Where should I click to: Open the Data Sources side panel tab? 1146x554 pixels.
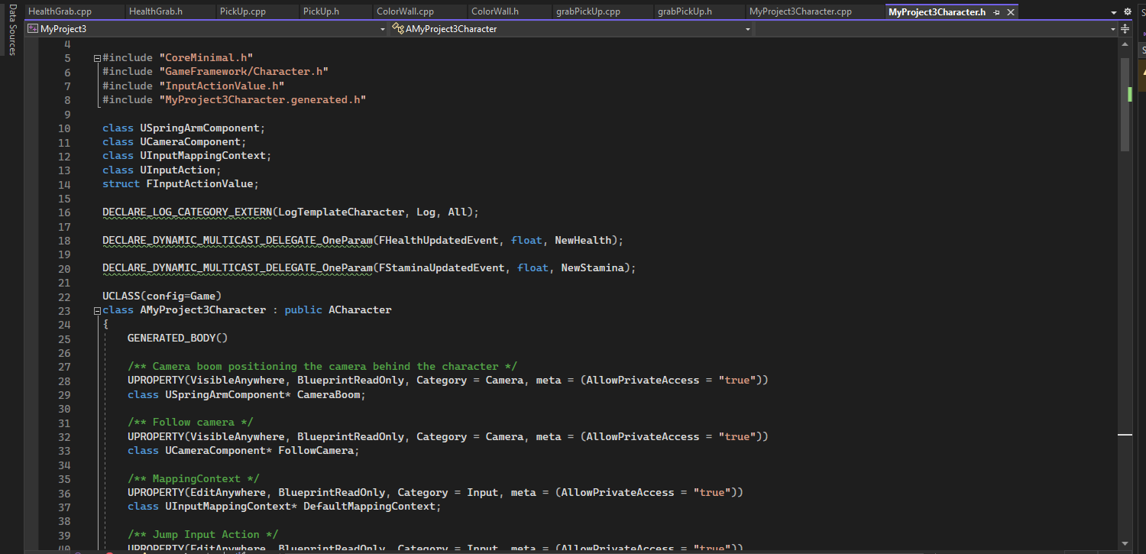point(12,30)
